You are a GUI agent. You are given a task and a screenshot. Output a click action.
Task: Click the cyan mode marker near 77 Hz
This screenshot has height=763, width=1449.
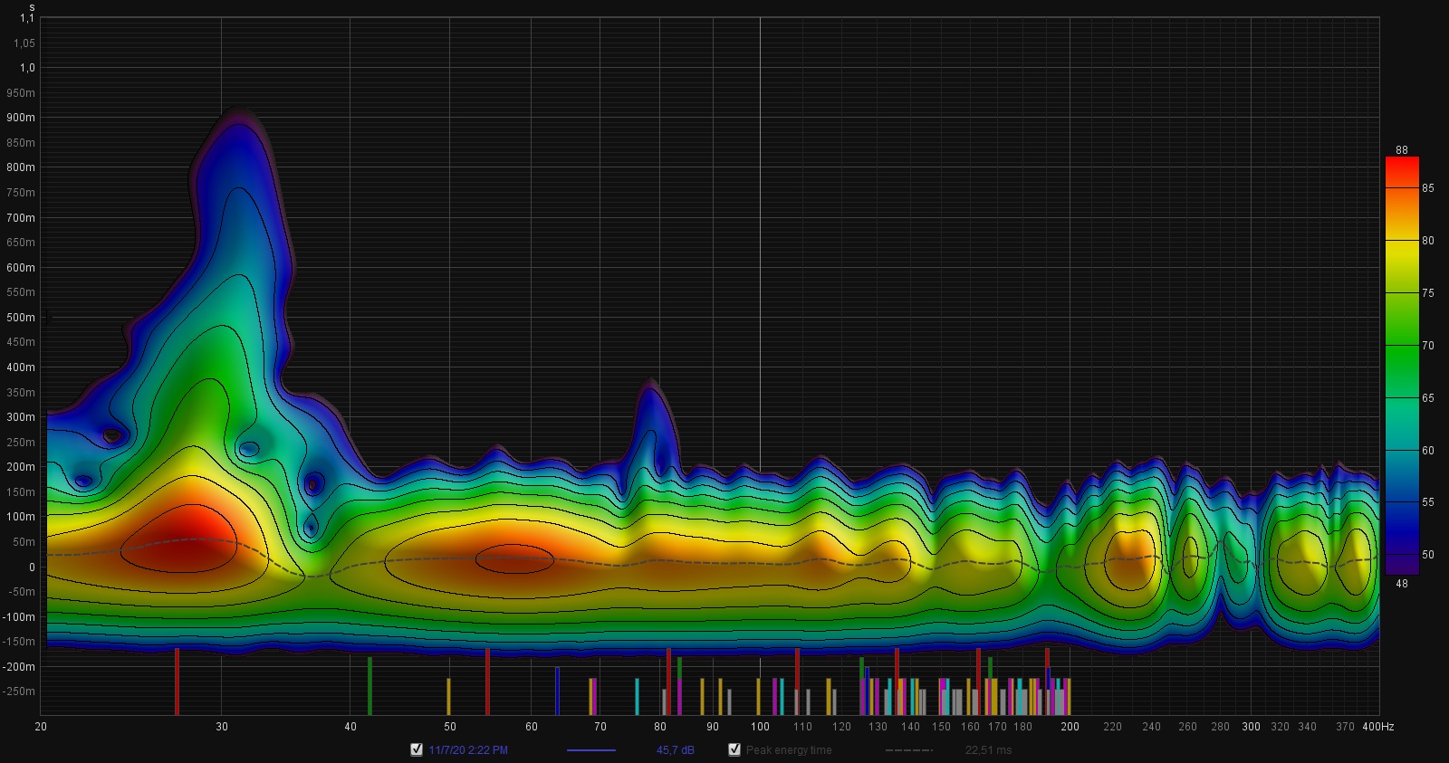tap(637, 696)
